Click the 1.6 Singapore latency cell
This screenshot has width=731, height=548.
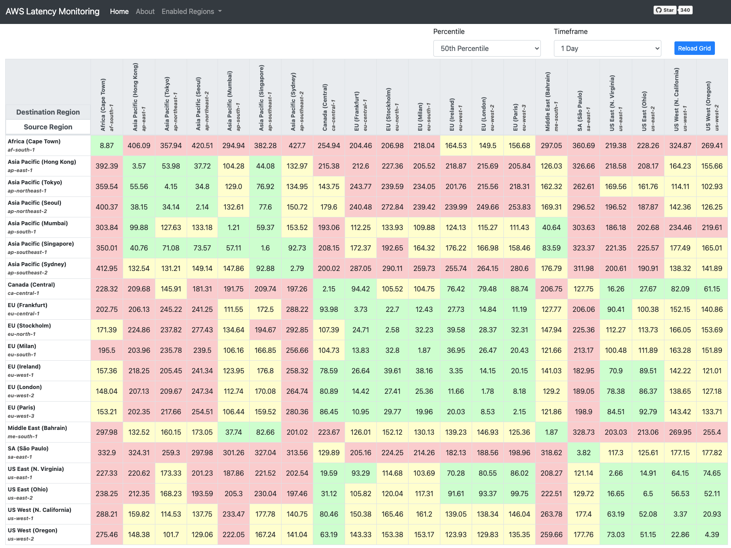[x=265, y=248]
